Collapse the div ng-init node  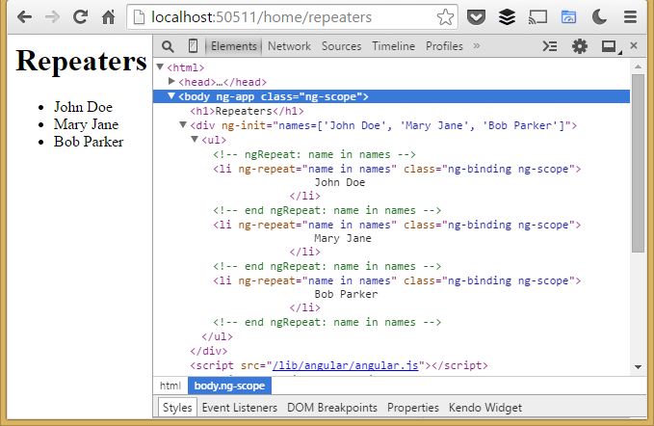(x=183, y=124)
